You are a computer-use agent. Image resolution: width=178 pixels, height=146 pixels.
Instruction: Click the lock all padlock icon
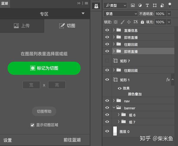click(142, 22)
